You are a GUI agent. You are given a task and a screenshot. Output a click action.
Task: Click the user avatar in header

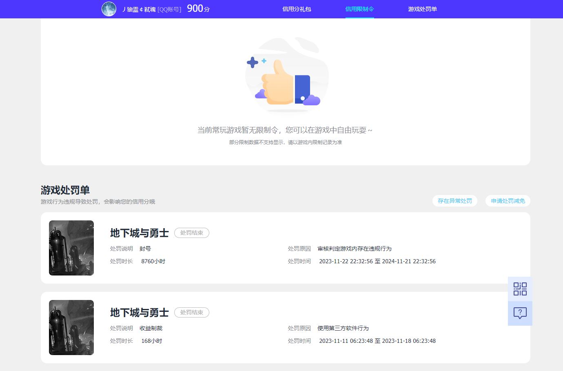(x=109, y=9)
